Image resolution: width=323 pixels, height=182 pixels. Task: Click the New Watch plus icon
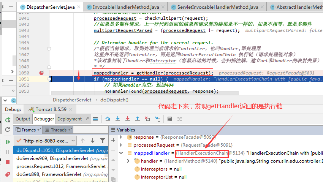[113, 140]
